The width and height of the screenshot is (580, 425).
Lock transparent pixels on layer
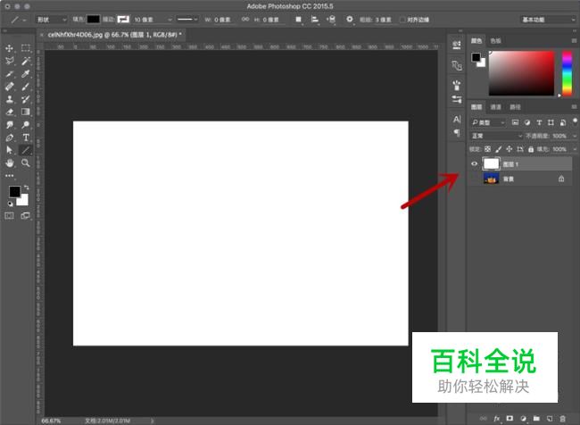click(x=487, y=149)
